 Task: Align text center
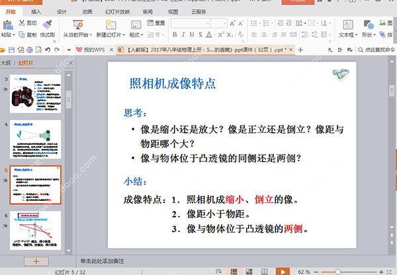tap(264, 34)
